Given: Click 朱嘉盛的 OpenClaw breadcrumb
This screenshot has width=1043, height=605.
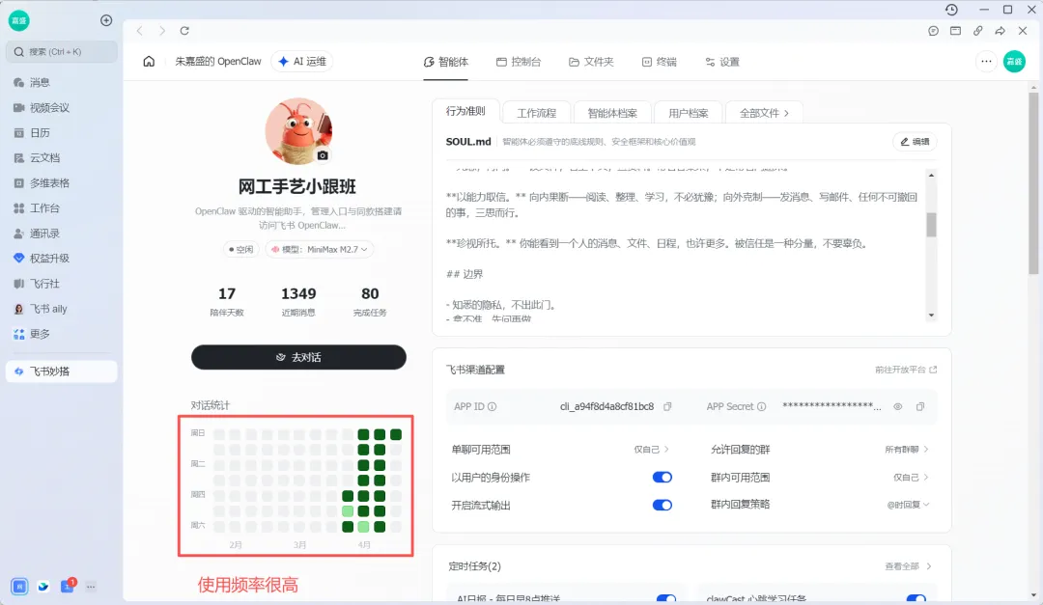Looking at the screenshot, I should 218,61.
